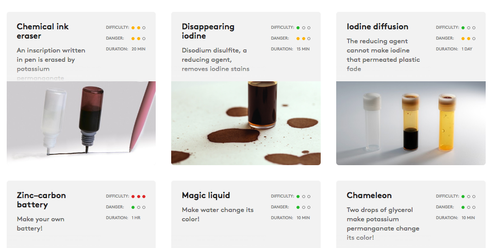495x248 pixels.
Task: Click red difficulty dots on Zinc–carbon battery
Action: [138, 197]
